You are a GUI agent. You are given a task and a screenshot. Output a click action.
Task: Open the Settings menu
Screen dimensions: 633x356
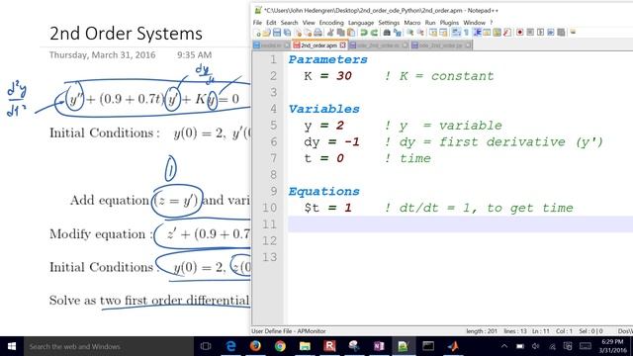click(x=389, y=23)
